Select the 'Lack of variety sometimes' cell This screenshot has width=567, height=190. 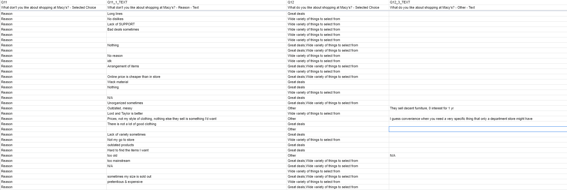[196, 134]
